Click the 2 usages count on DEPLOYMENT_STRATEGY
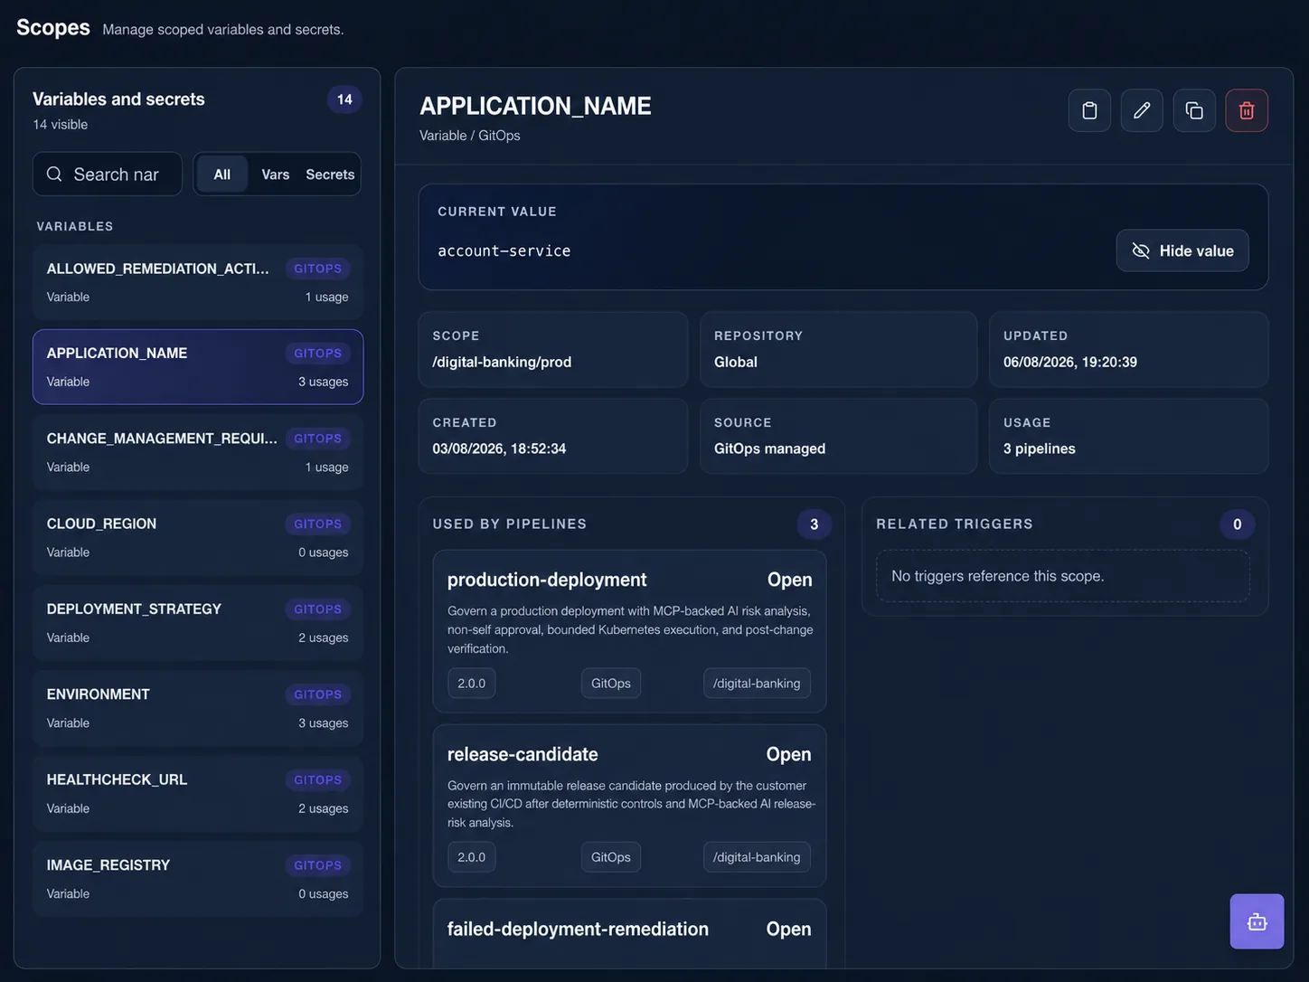The height and width of the screenshot is (982, 1309). click(323, 637)
